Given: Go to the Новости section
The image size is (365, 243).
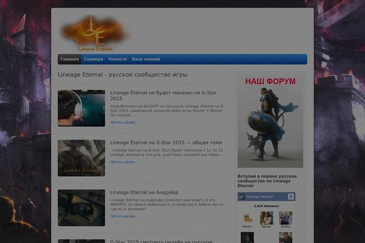Looking at the screenshot, I should tap(117, 59).
